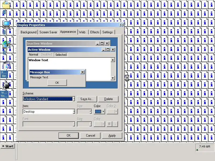
Task: Click the preview scrollbar down arrow
Action: 113,78
